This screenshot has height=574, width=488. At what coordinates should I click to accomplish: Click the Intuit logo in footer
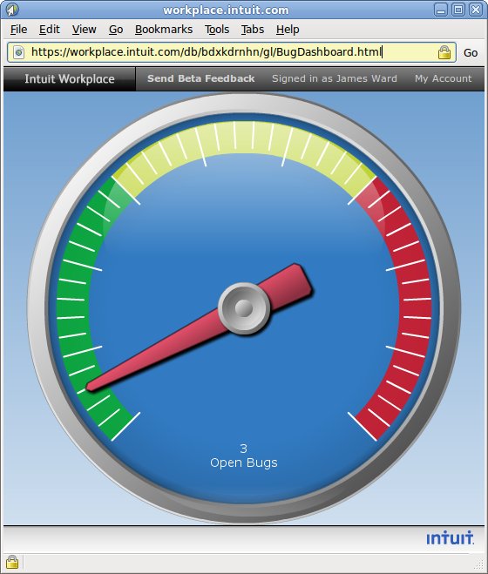450,538
